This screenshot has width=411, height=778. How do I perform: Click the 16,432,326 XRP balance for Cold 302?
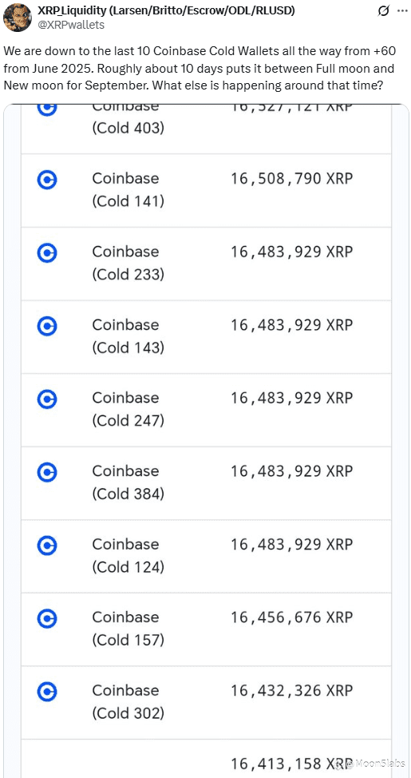point(291,691)
